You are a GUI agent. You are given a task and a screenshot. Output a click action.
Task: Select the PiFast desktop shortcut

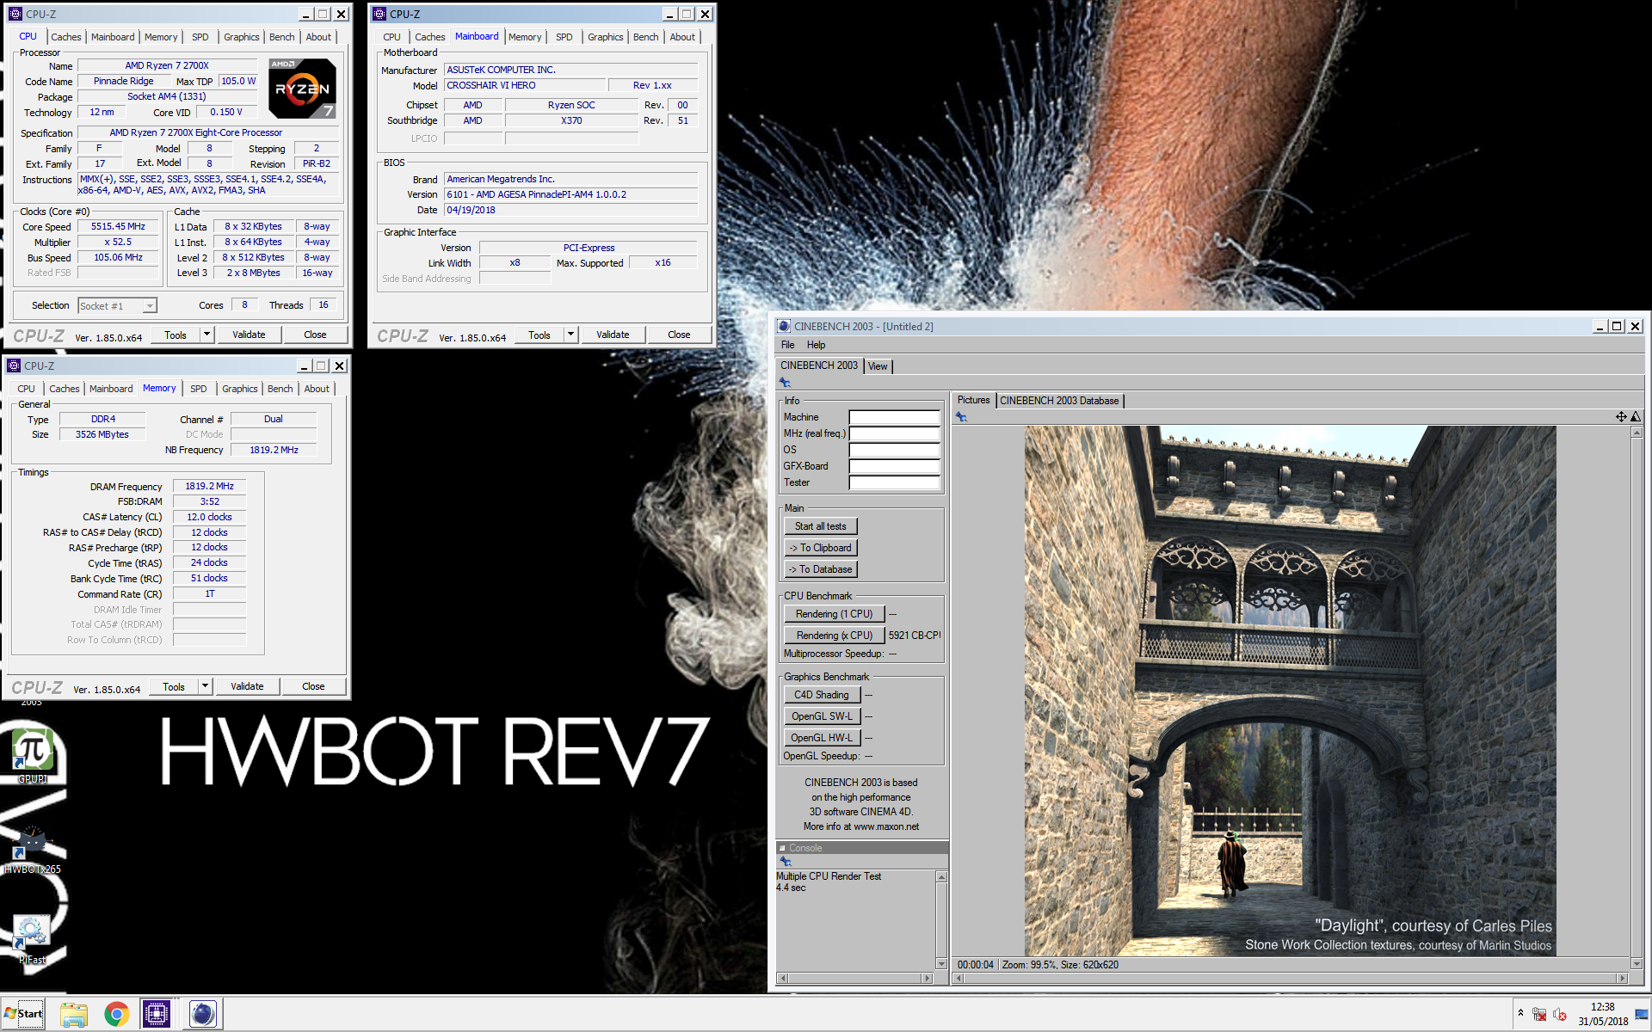(x=32, y=939)
